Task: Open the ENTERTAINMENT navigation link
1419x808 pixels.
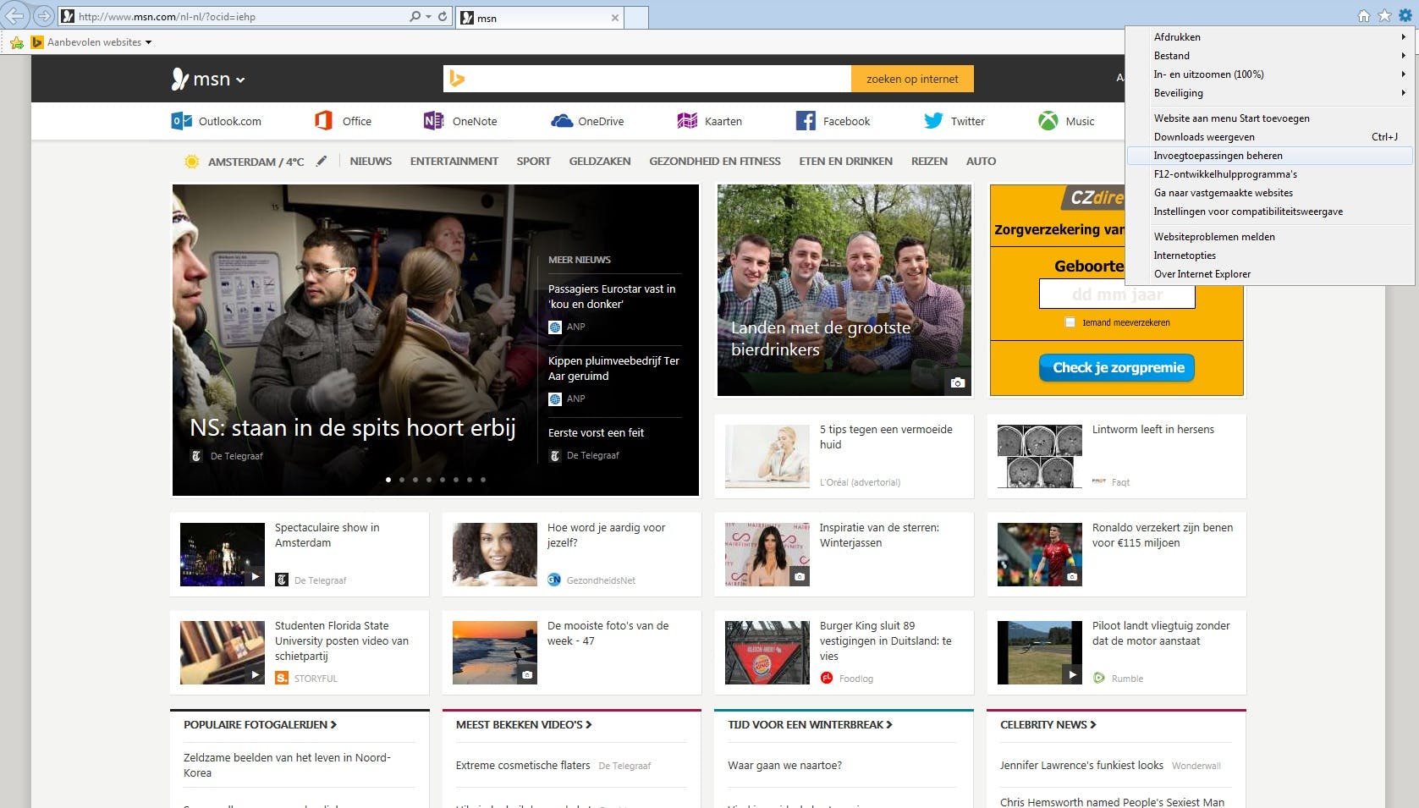Action: coord(454,161)
